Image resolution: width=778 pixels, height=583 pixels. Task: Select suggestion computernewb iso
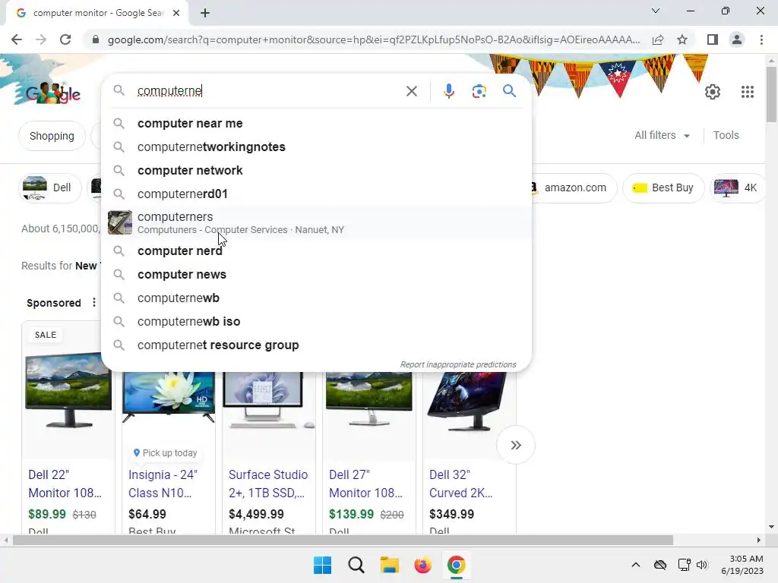pyautogui.click(x=316, y=321)
